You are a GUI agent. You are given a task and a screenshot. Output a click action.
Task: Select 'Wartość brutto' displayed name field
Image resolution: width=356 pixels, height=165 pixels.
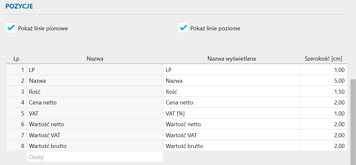pos(231,146)
